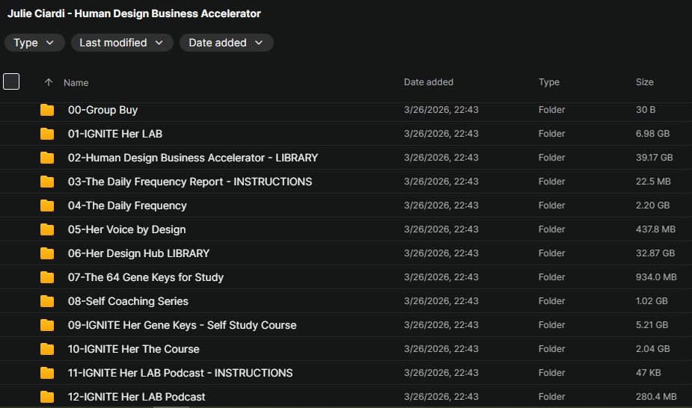The width and height of the screenshot is (692, 408).
Task: Open the Type filter dropdown
Action: pyautogui.click(x=34, y=43)
